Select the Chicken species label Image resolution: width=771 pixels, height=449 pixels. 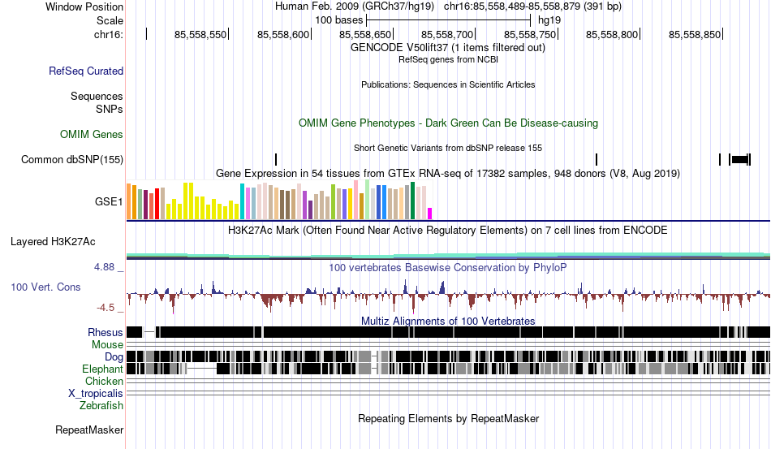click(104, 381)
